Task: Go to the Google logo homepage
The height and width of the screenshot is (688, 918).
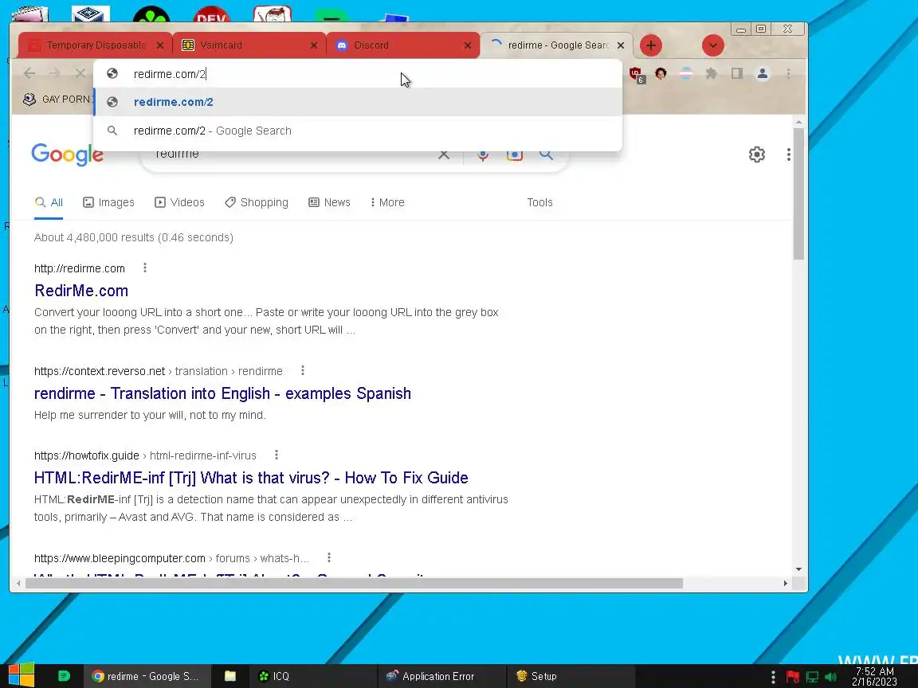Action: click(x=67, y=154)
